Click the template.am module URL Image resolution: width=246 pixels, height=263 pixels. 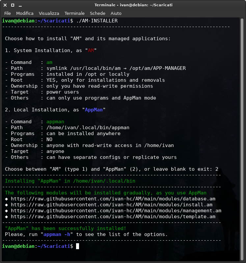113,217
